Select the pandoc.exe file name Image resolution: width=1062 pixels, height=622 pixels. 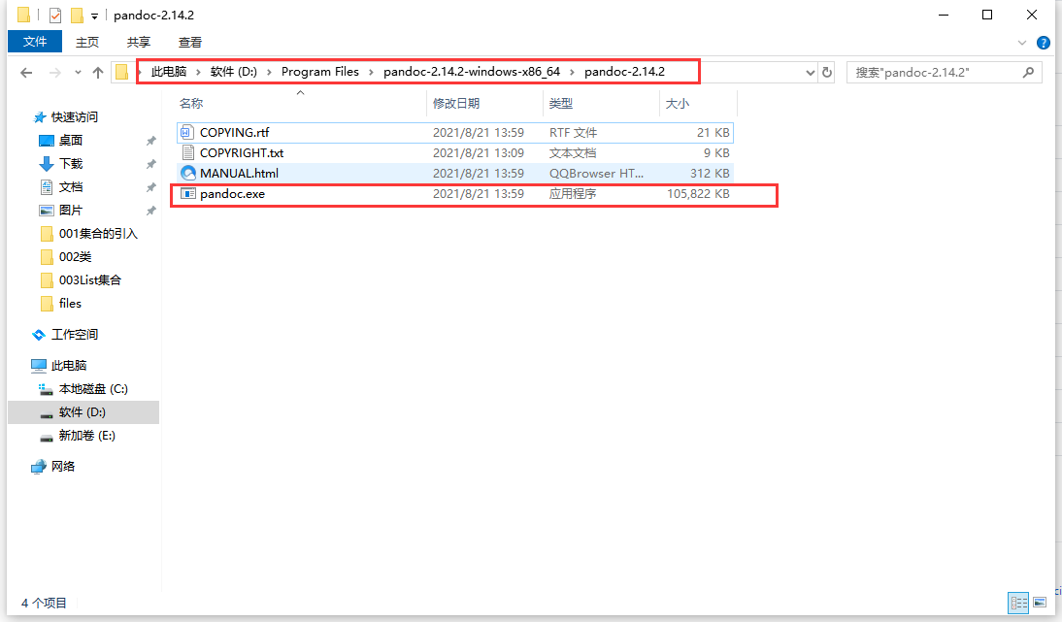(232, 193)
